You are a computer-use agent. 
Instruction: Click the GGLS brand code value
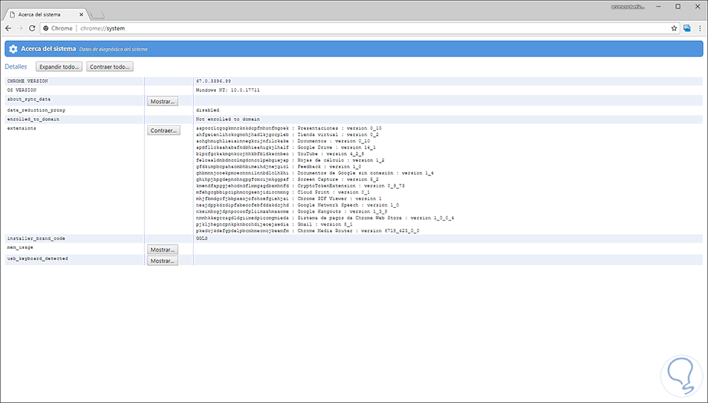point(201,238)
